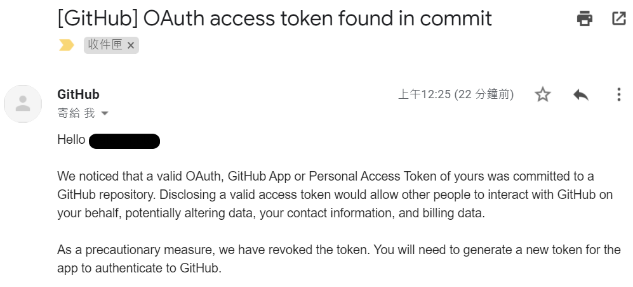
Task: Reply to the GitHub email
Action: (580, 95)
